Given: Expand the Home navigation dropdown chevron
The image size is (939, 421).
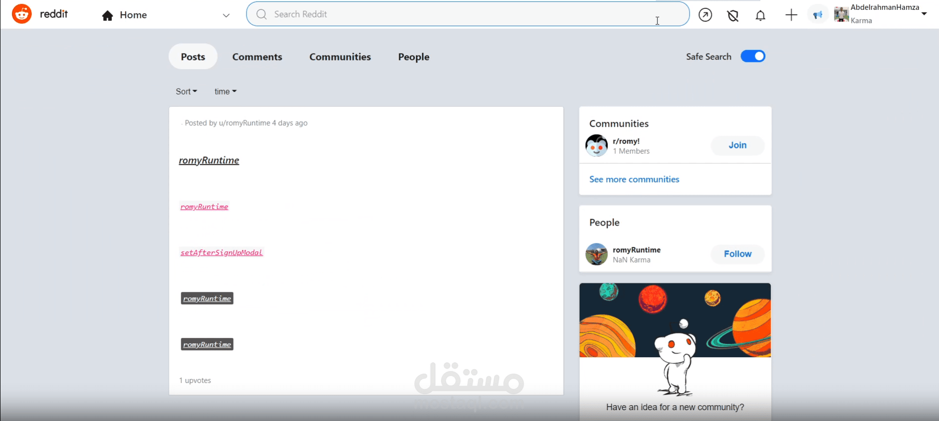Looking at the screenshot, I should 226,15.
